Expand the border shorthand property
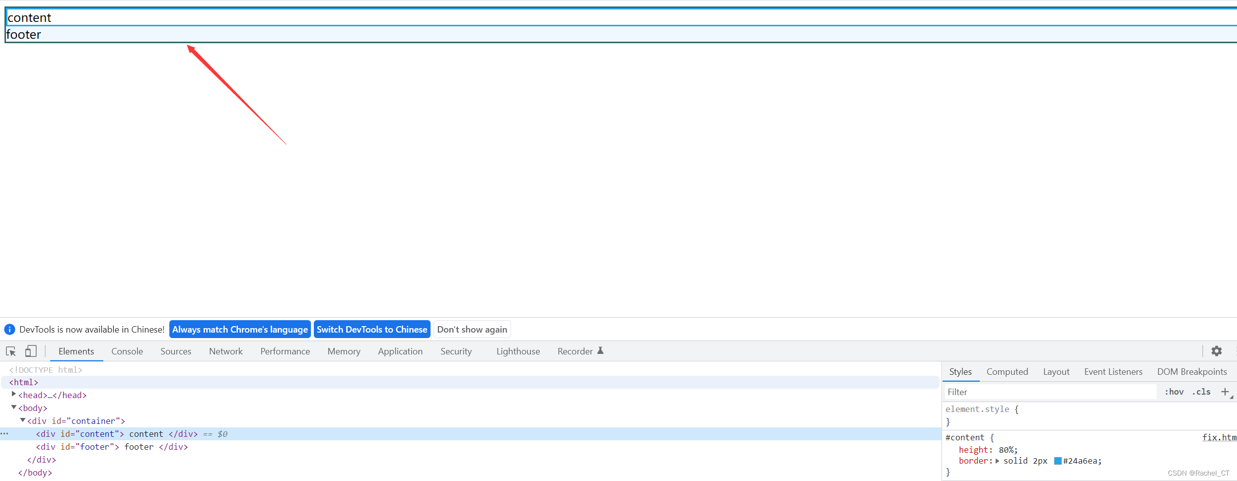1237x481 pixels. 997,461
